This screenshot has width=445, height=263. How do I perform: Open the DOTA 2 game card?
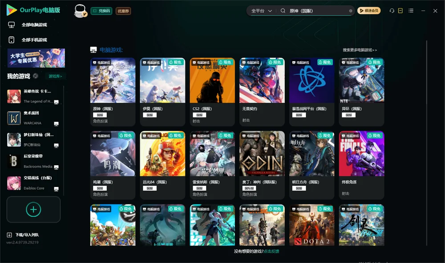[x=311, y=225]
